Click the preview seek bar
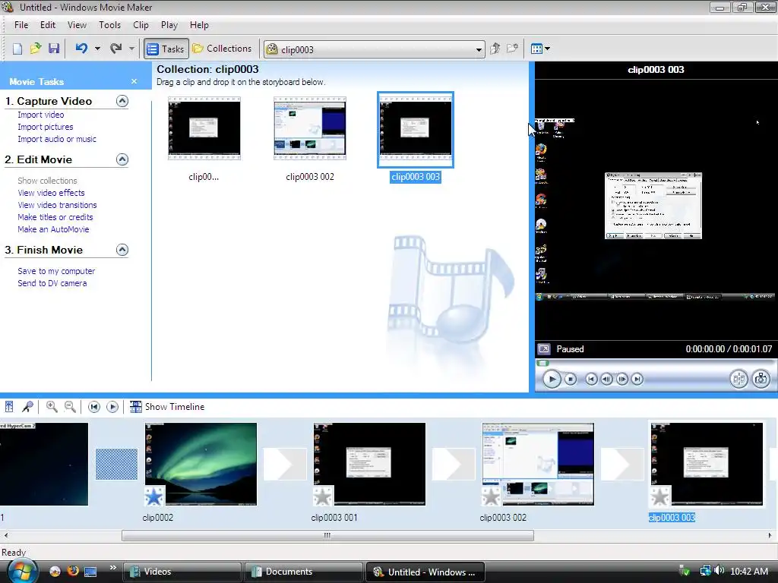This screenshot has width=778, height=583. coord(655,364)
